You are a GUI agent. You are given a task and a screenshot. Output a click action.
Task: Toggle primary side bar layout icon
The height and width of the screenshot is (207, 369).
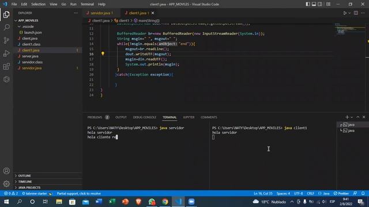point(307,4)
